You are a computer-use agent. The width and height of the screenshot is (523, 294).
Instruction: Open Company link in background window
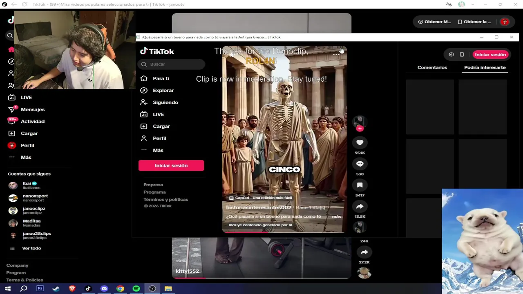click(x=17, y=265)
